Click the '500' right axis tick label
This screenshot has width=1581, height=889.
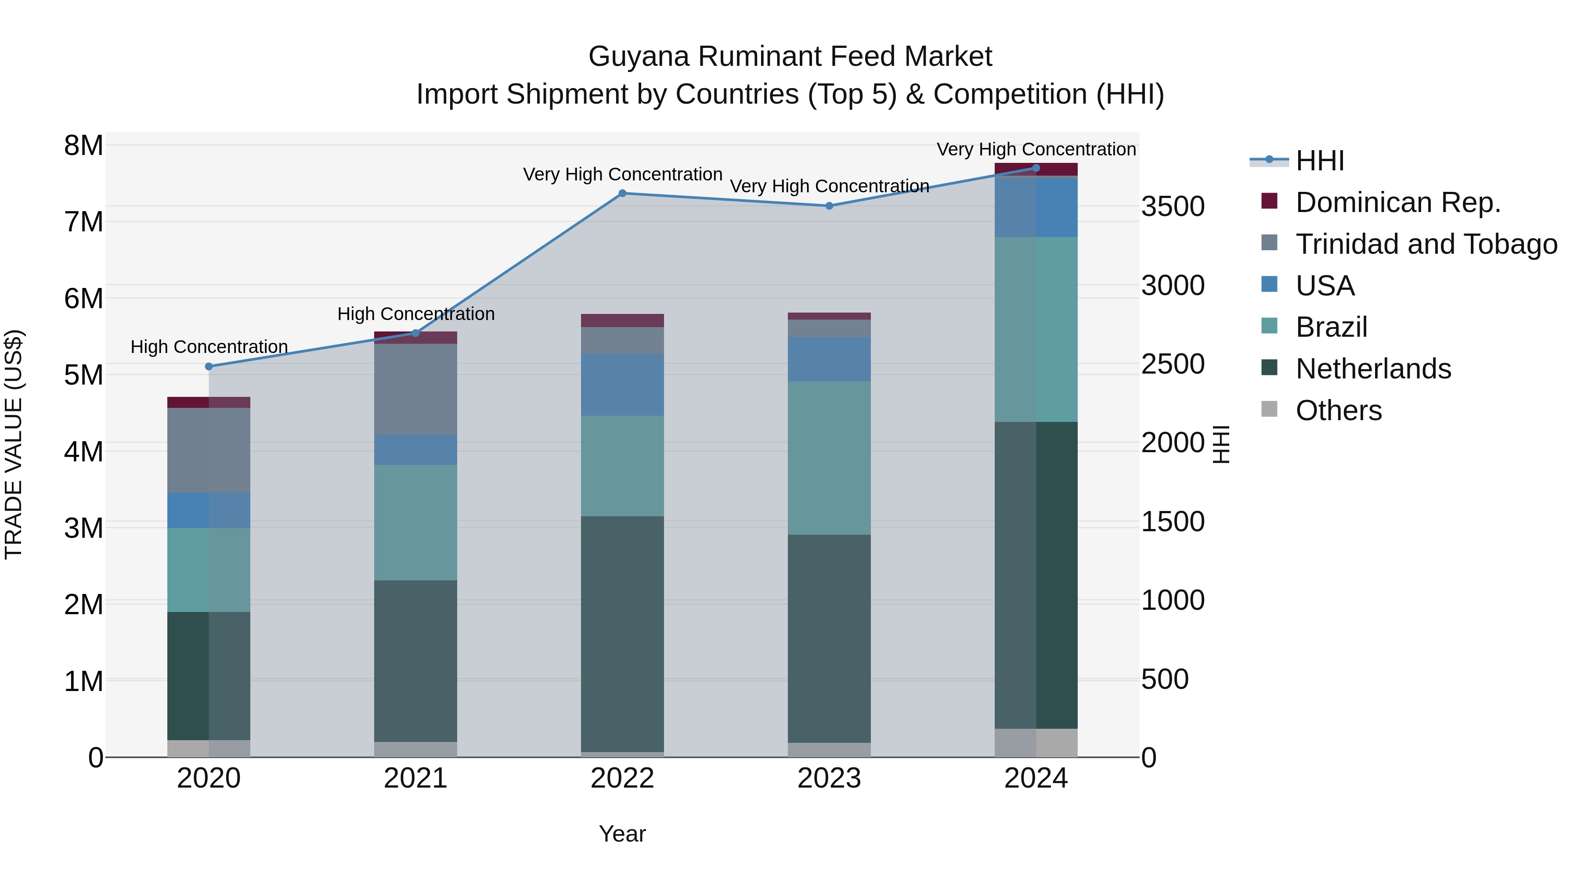[x=1165, y=680]
